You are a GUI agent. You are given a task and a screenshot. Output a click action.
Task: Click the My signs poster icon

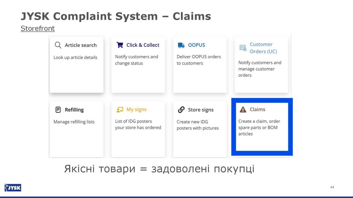click(120, 109)
